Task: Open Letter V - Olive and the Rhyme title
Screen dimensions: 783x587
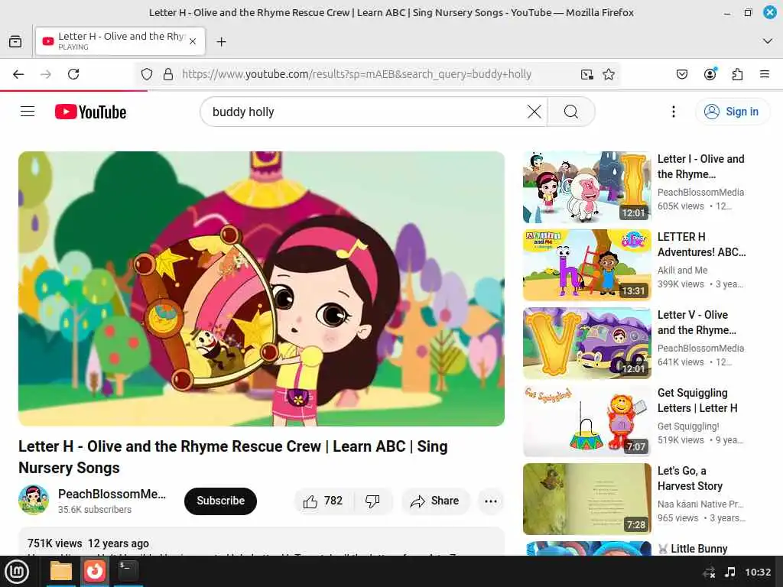Action: pos(697,322)
